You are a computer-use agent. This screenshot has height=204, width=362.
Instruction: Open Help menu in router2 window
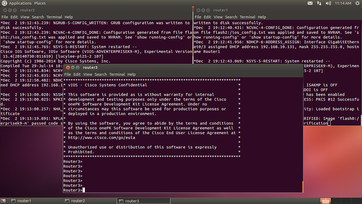(69, 17)
